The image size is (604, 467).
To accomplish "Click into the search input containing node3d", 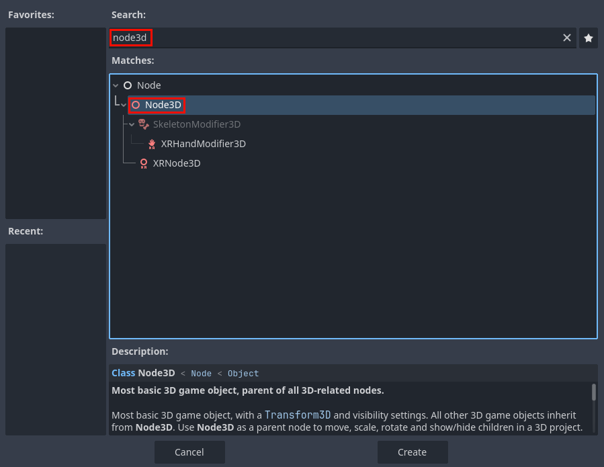I will 343,38.
